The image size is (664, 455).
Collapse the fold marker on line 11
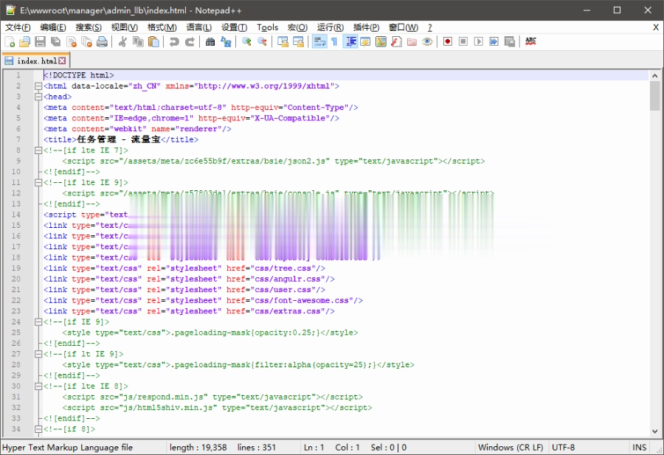click(38, 182)
